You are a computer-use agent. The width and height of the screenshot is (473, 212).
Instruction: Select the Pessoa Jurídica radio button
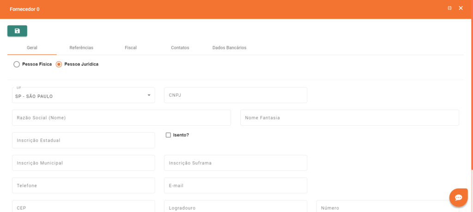[59, 65]
